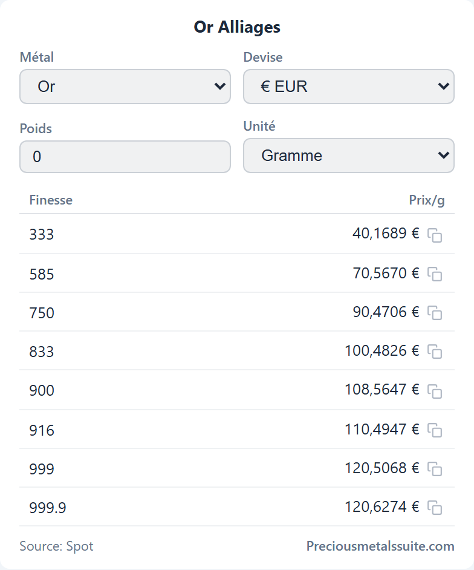Copy the 833 finesse price

[x=435, y=352]
